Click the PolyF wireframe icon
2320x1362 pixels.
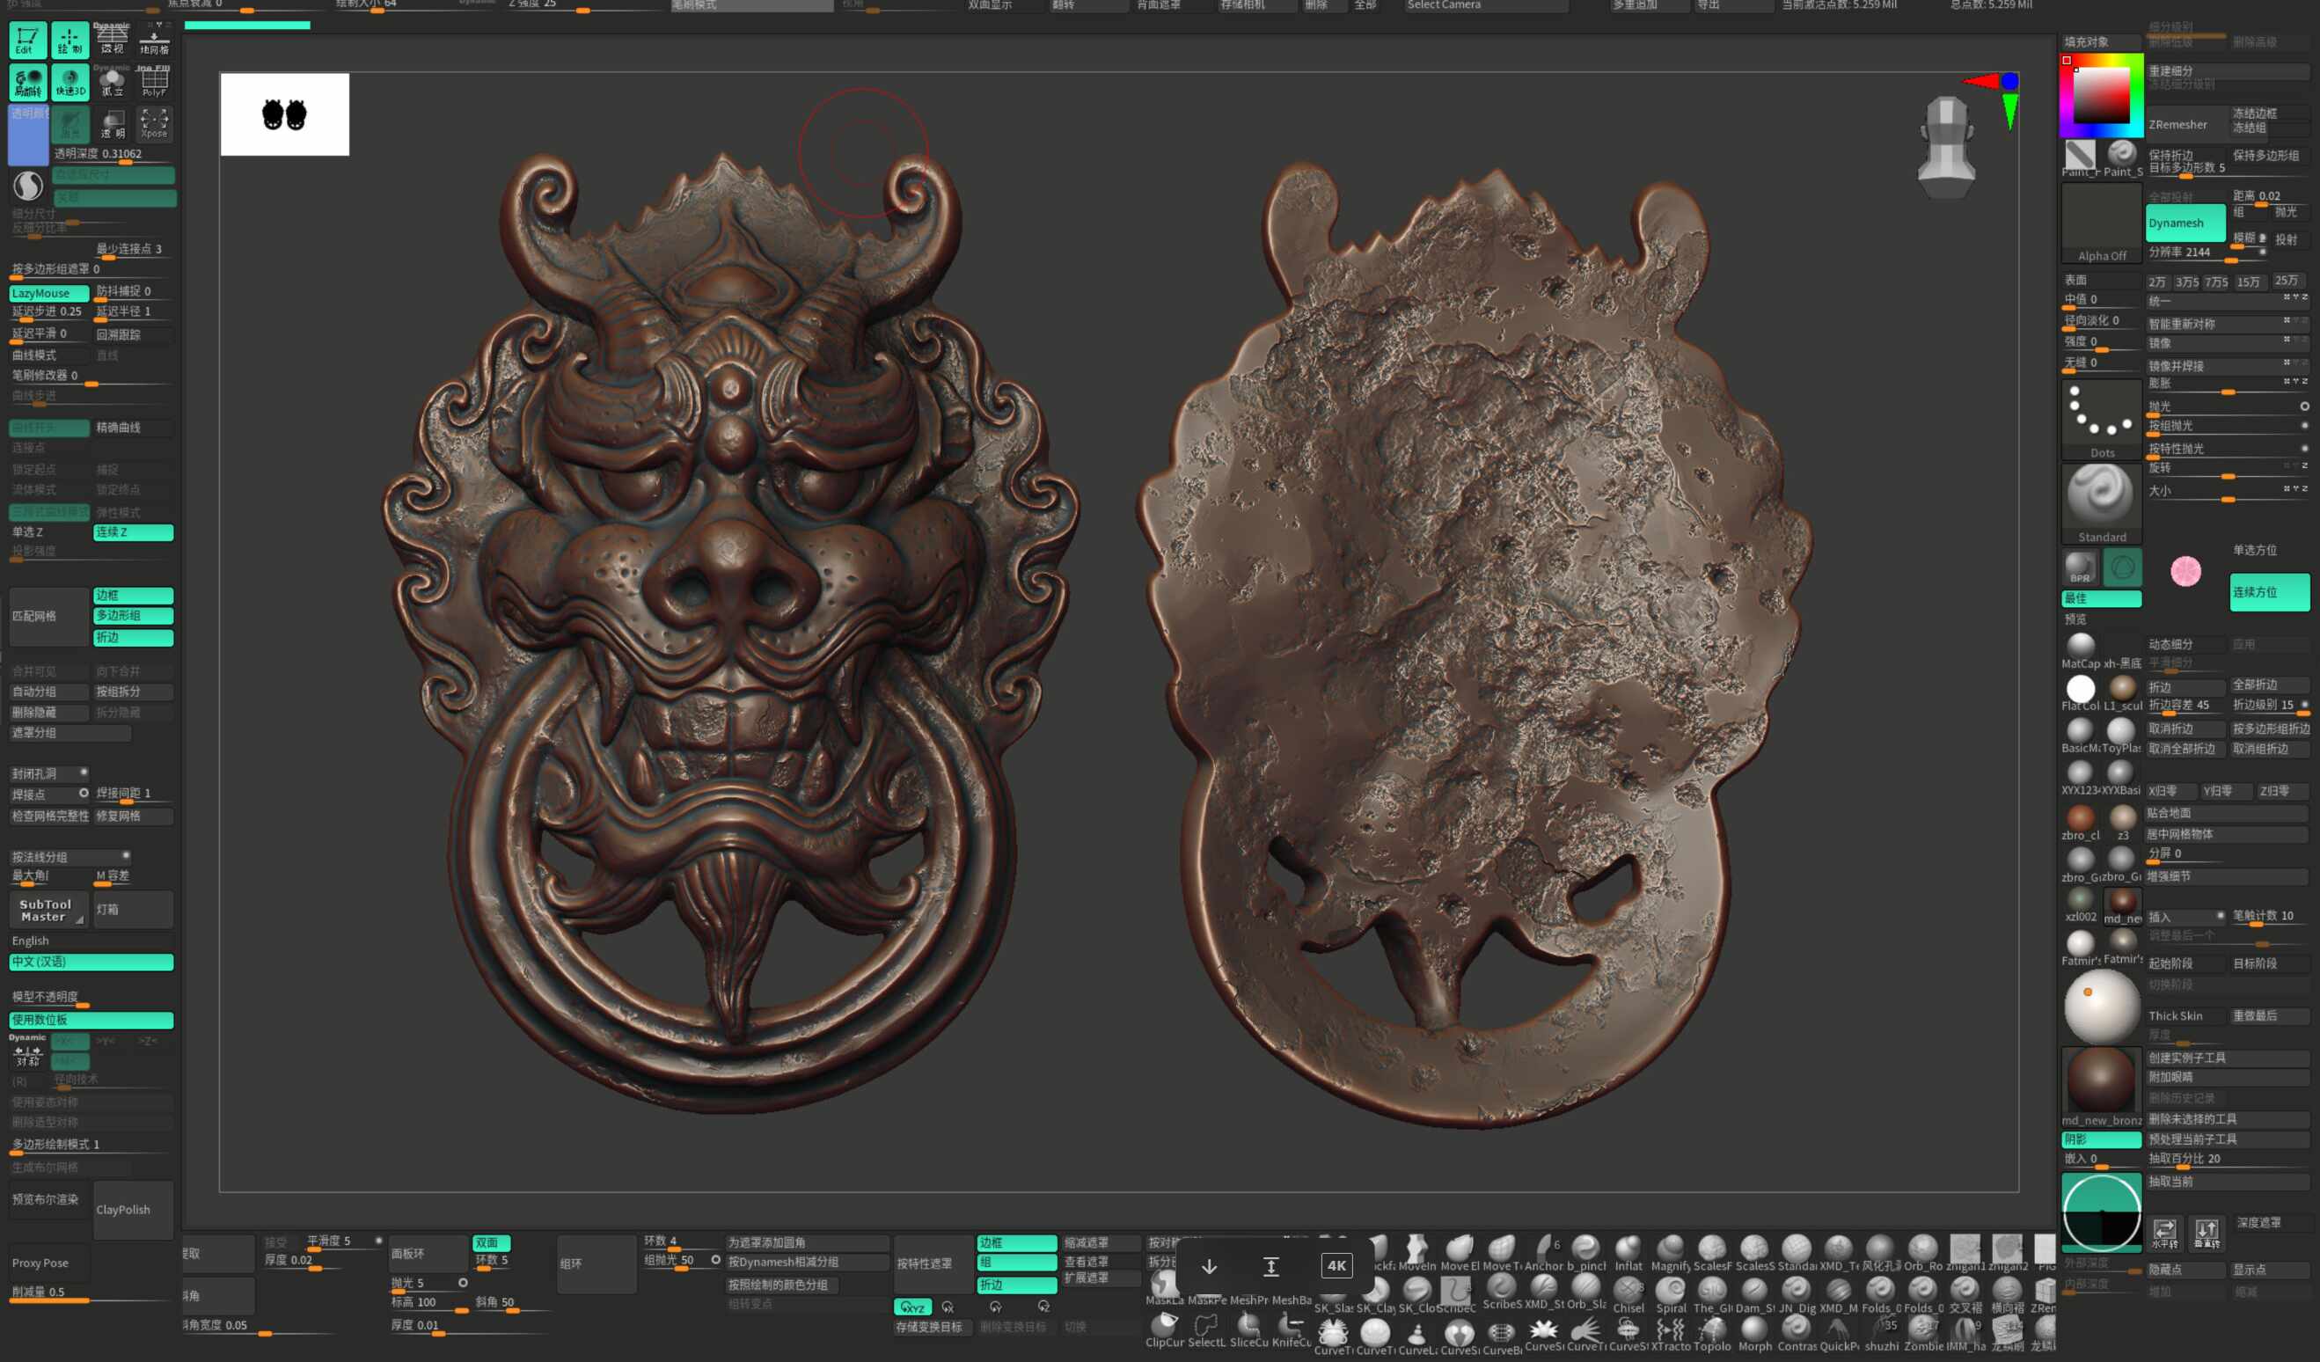coord(154,83)
